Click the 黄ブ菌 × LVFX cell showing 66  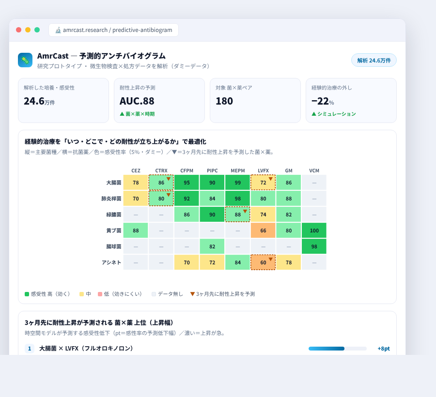click(x=264, y=230)
